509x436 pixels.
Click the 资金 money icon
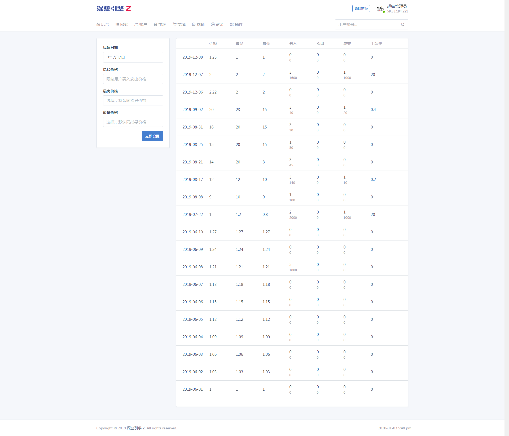pos(213,25)
